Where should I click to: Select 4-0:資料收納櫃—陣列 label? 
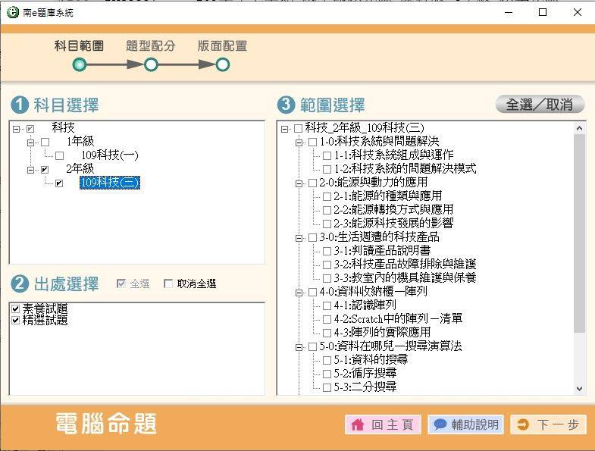click(374, 292)
